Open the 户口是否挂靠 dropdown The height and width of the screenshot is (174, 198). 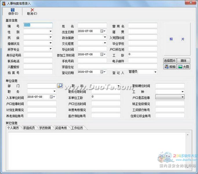pos(183,97)
